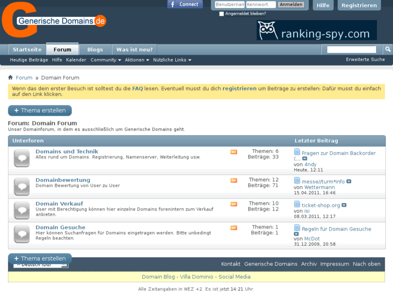Viewport: 393px width, 295px height.
Task: Open the Domainbewertung subforum
Action: pyautogui.click(x=63, y=180)
